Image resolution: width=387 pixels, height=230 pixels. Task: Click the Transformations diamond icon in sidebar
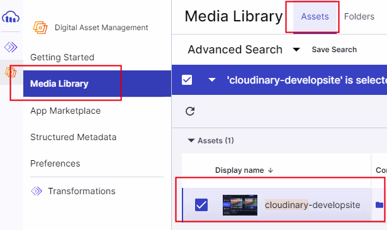tap(36, 191)
